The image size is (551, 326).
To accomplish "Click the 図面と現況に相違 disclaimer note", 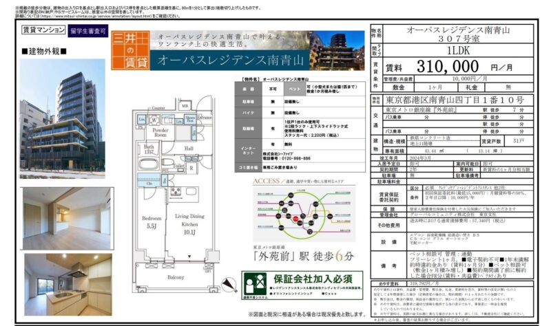I will pyautogui.click(x=307, y=314).
